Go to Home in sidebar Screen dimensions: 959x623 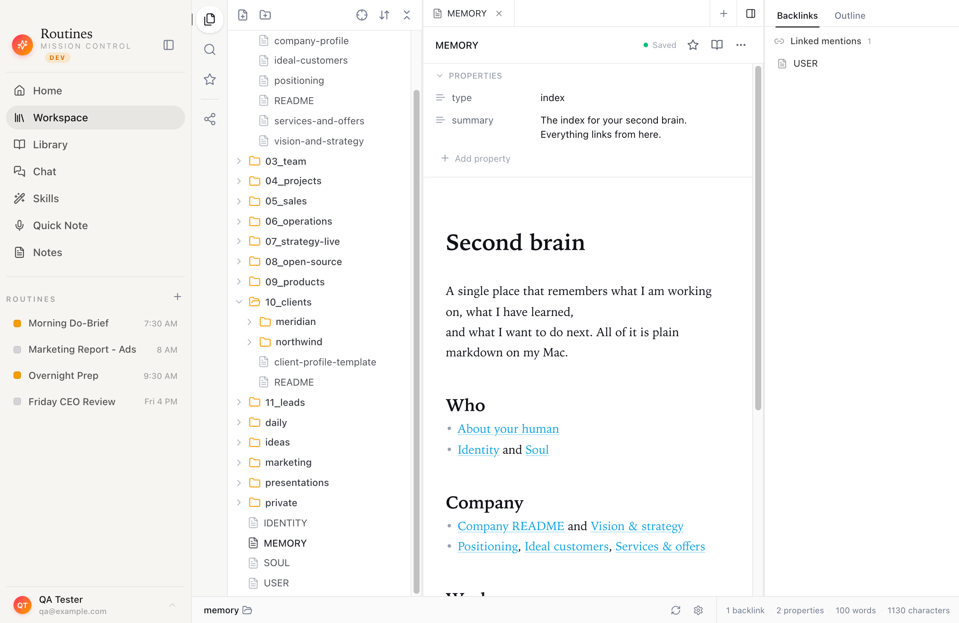click(96, 91)
